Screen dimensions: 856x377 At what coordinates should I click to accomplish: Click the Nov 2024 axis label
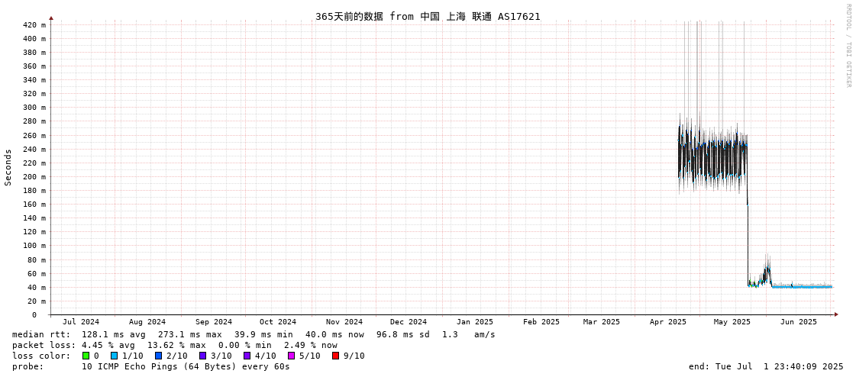click(344, 322)
